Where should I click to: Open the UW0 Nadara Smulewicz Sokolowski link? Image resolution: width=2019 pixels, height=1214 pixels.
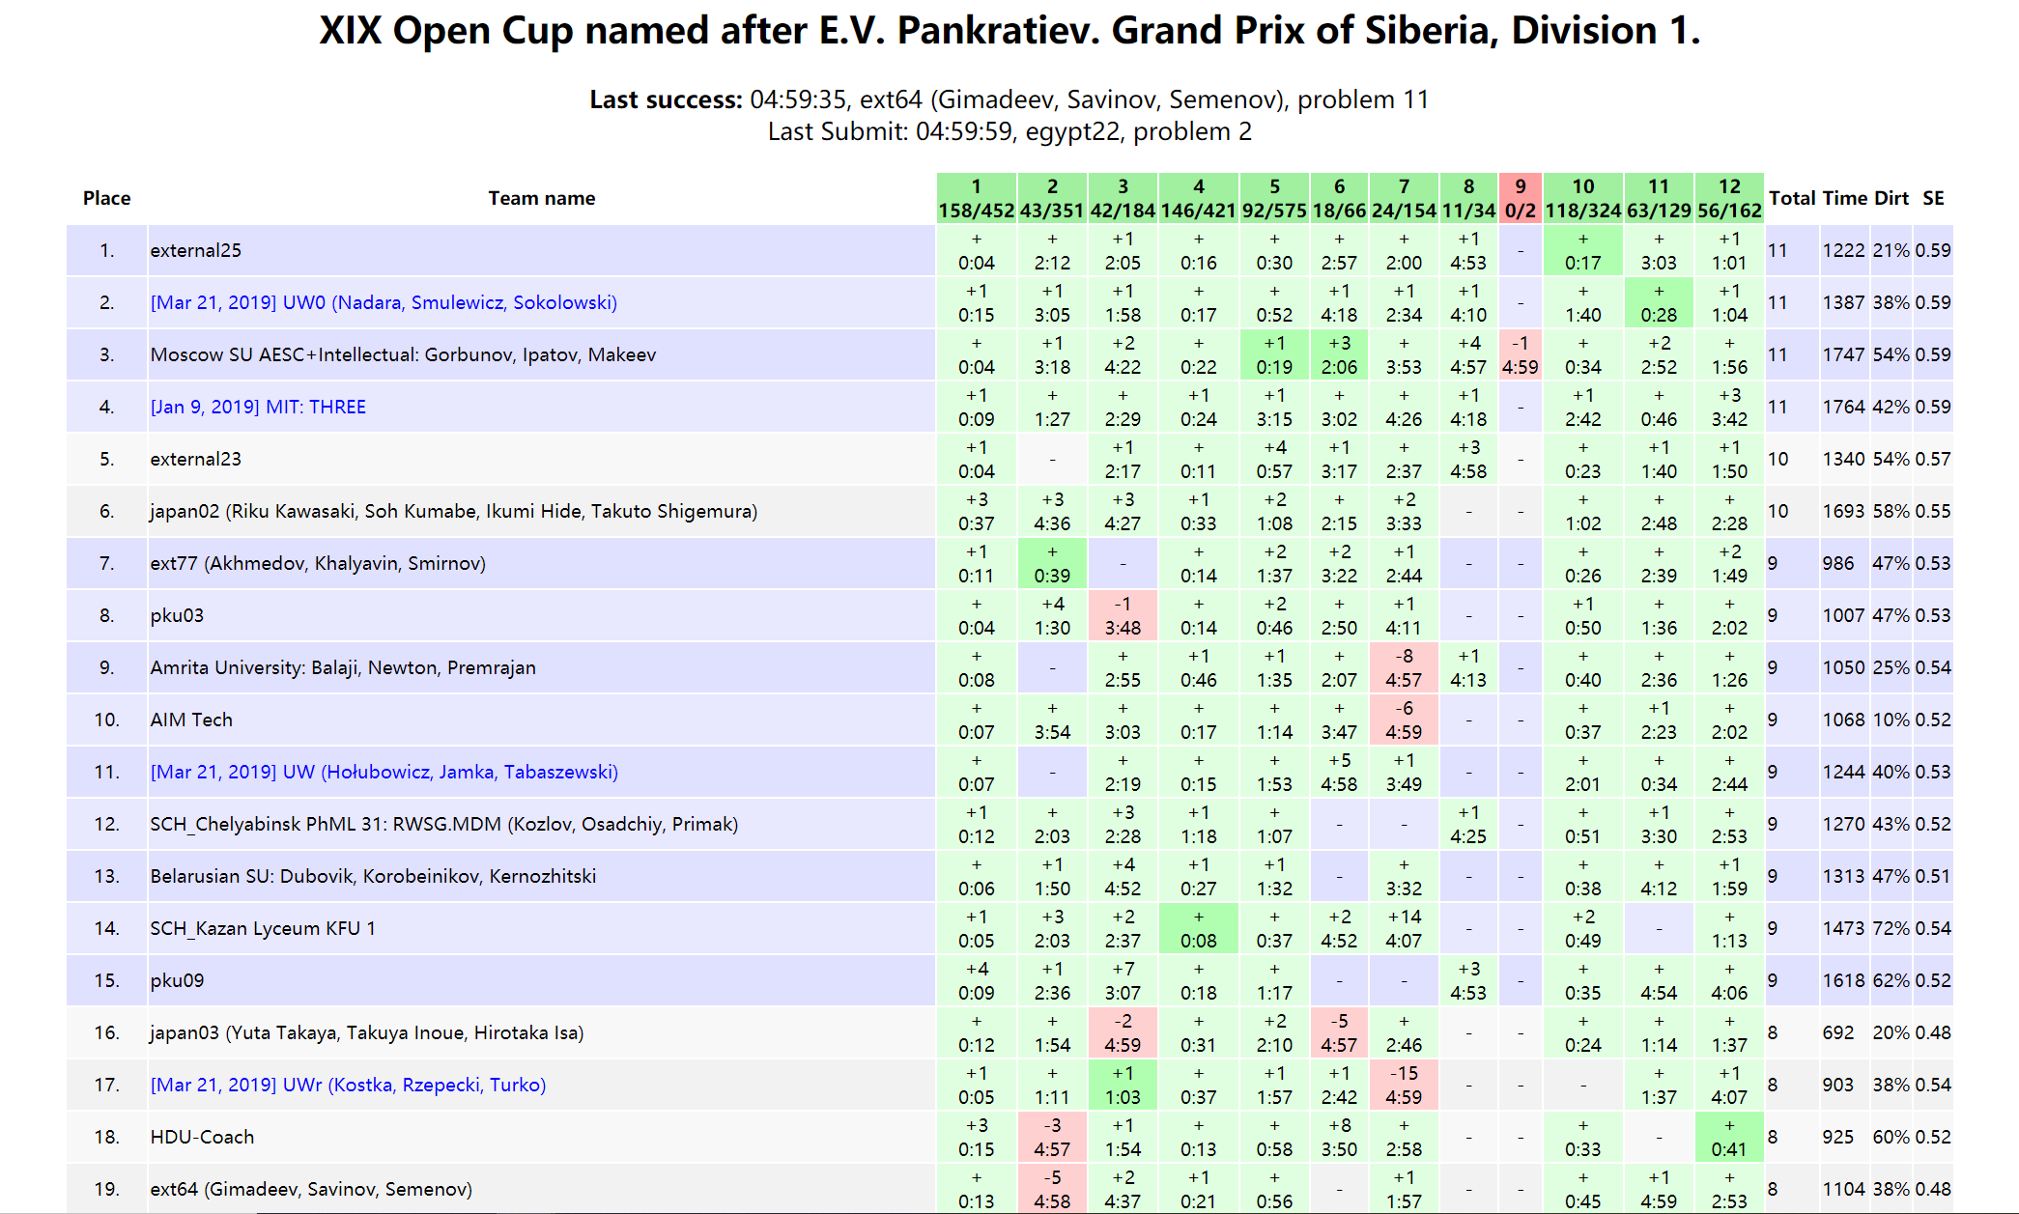[x=384, y=302]
